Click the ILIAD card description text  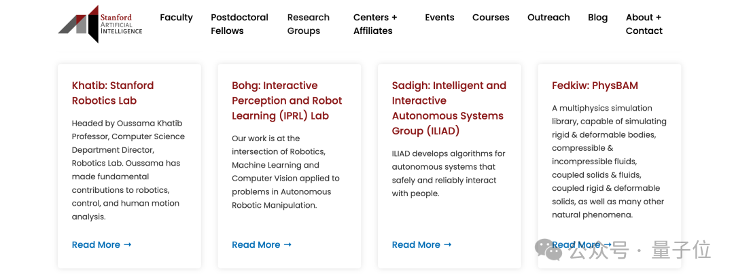tap(449, 174)
